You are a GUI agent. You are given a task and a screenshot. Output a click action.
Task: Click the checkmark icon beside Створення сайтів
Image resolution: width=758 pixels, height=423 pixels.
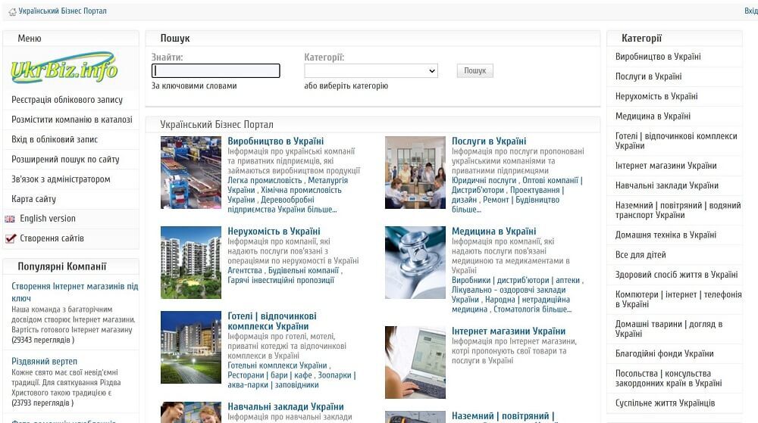pyautogui.click(x=10, y=238)
